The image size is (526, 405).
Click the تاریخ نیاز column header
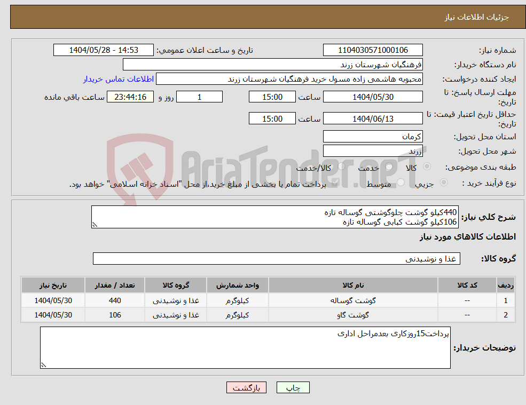point(53,285)
